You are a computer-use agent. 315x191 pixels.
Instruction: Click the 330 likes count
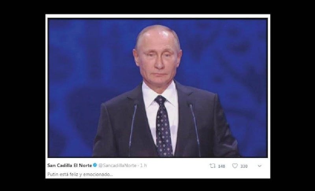tap(244, 166)
